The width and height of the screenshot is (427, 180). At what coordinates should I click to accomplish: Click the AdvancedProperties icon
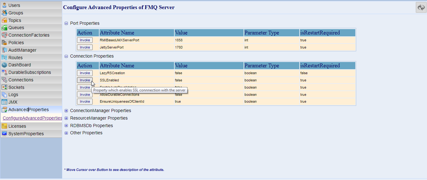point(4,110)
